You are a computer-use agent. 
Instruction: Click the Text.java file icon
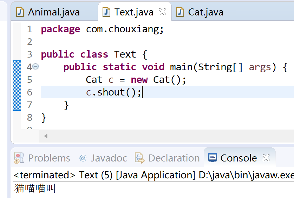106,12
